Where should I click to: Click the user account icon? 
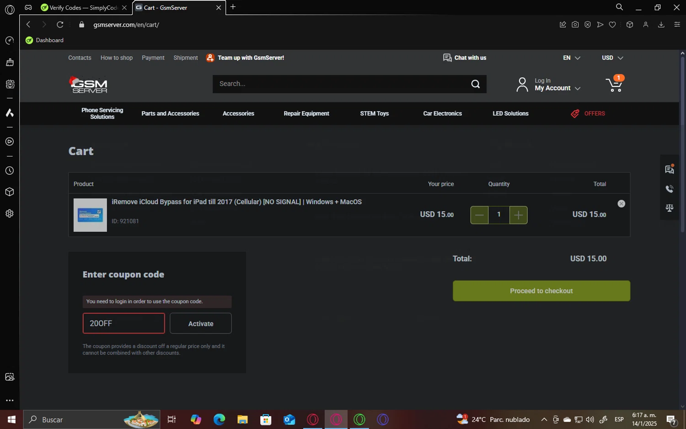[x=522, y=85]
